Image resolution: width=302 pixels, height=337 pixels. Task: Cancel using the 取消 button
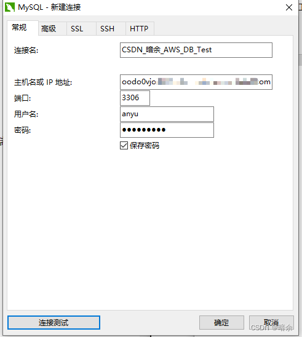(271, 322)
